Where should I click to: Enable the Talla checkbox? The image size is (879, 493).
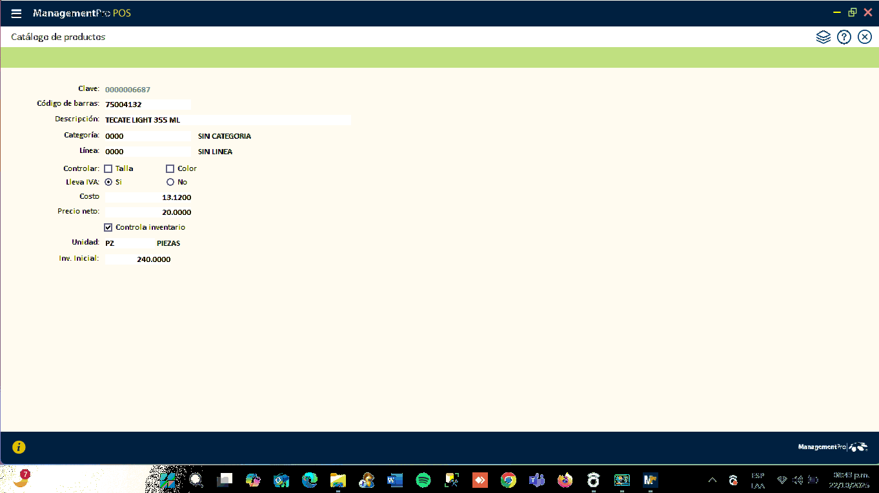[108, 168]
